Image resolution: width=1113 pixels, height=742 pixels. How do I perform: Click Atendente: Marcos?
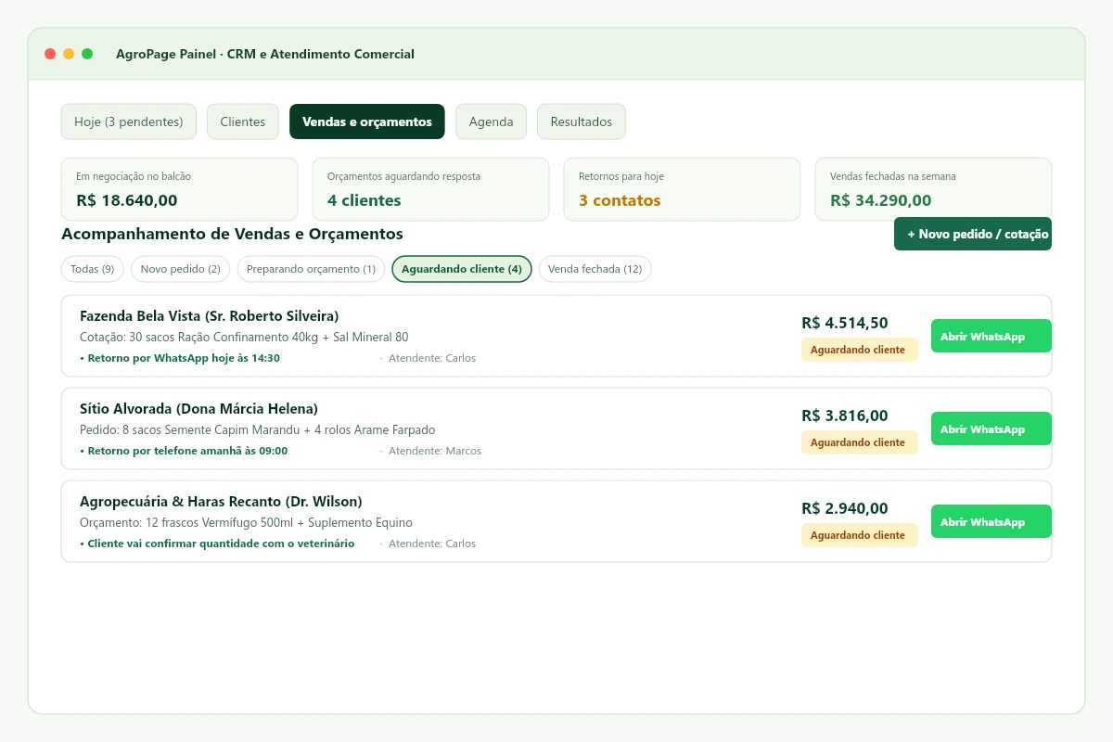[x=435, y=451]
